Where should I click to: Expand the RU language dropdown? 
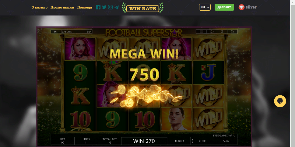[x=205, y=7]
